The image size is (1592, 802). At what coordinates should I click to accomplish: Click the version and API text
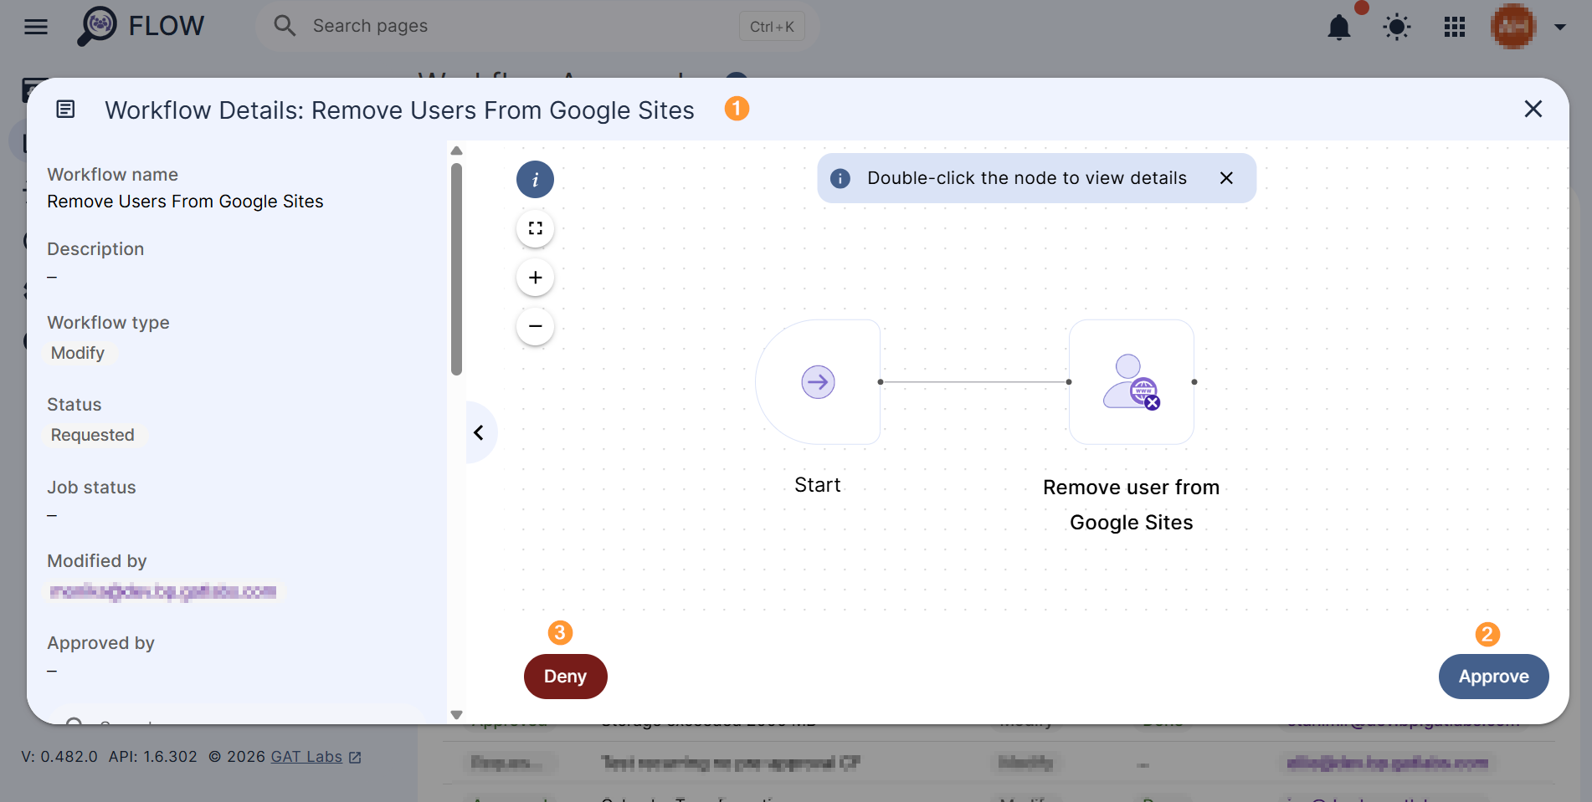tap(110, 757)
